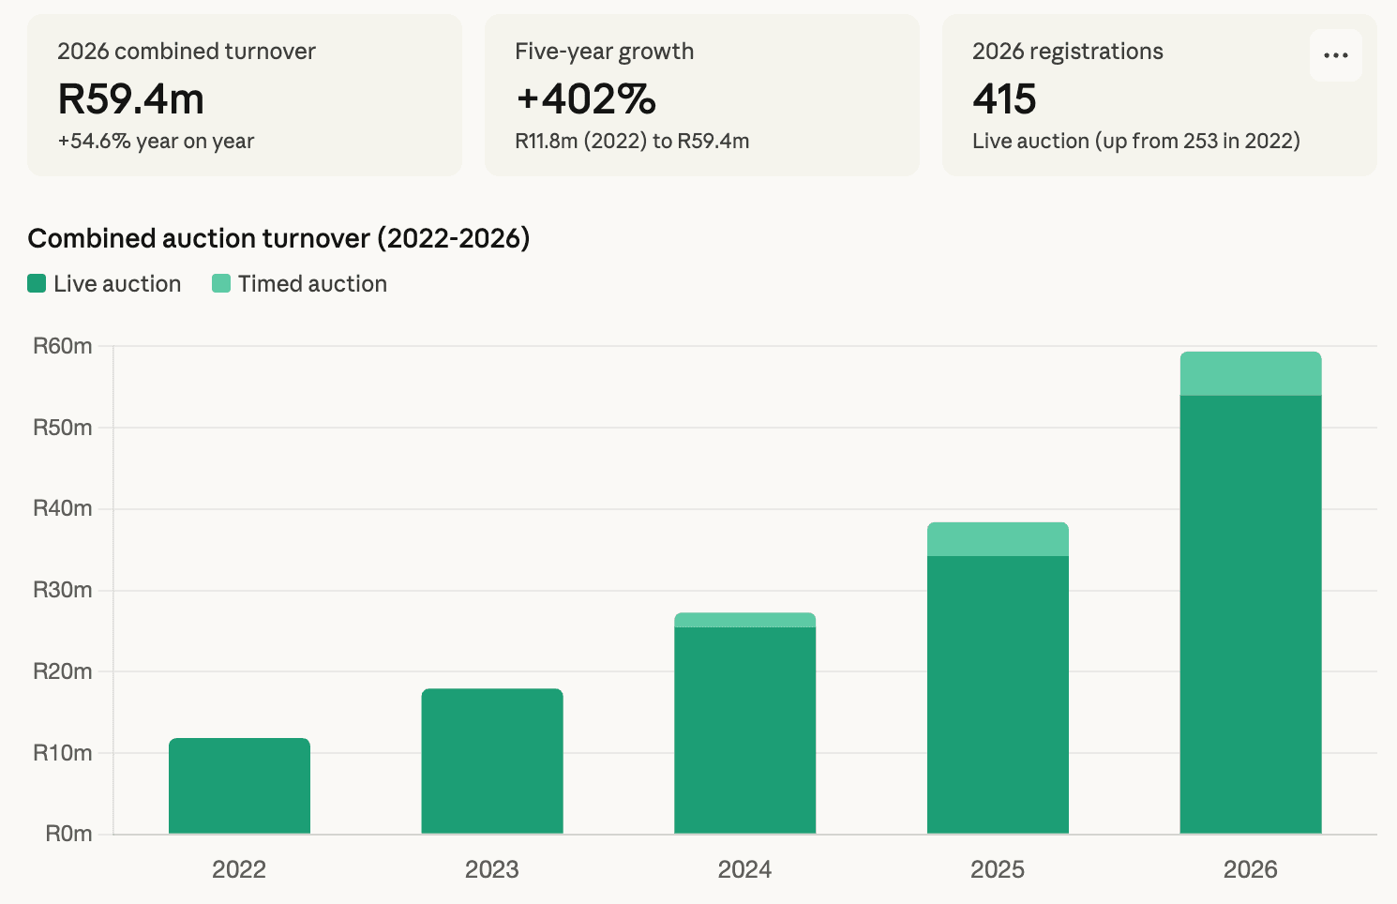Toggle the Timed auction legend entry
This screenshot has width=1397, height=904.
coord(299,284)
